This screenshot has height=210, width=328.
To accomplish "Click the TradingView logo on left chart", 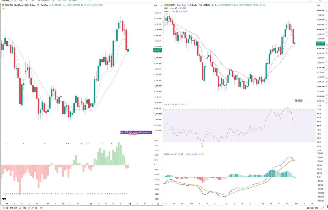I will coord(4,199).
